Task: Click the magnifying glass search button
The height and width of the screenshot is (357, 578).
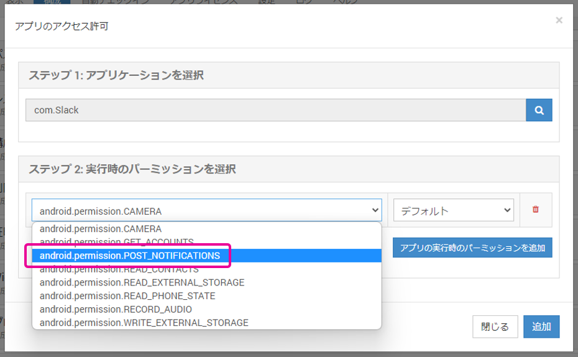Action: click(539, 110)
